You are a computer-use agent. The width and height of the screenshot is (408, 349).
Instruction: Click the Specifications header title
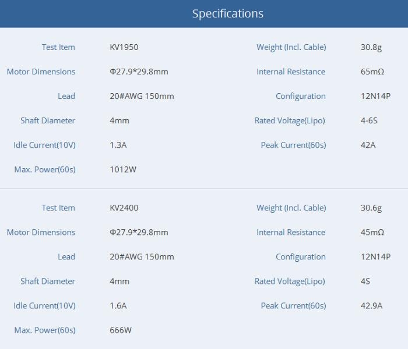(227, 13)
